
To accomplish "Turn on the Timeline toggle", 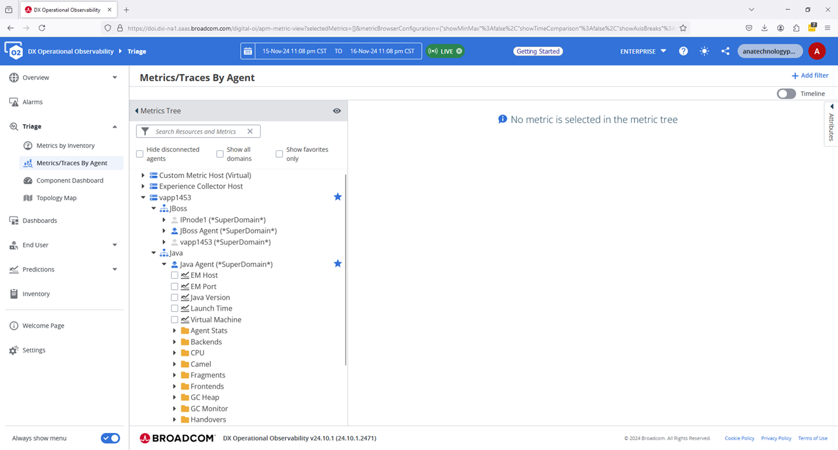I will pos(786,94).
